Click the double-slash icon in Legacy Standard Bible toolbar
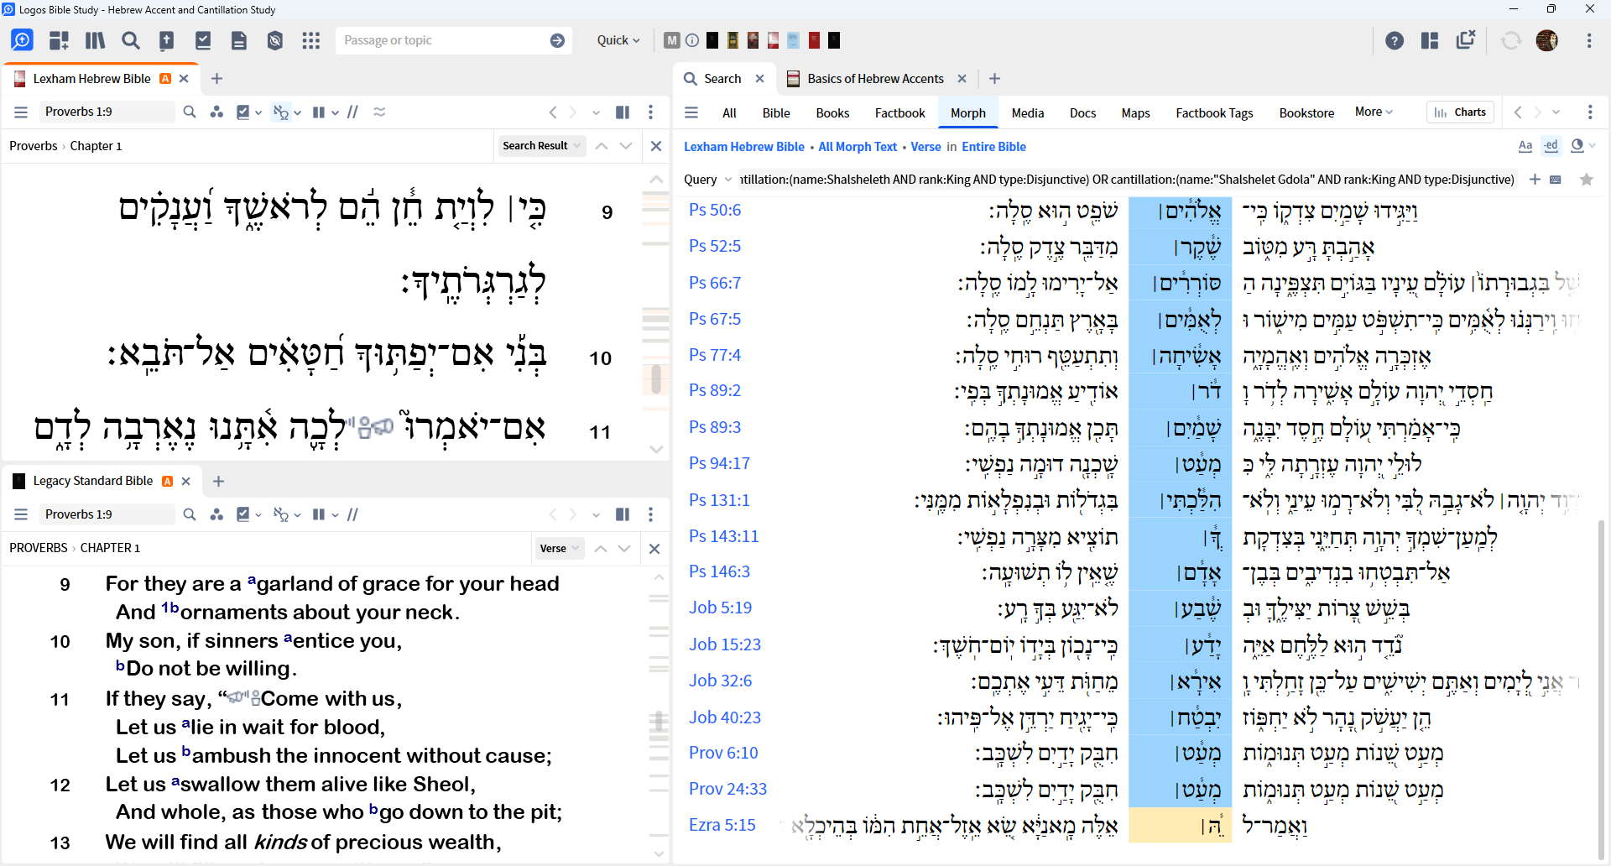This screenshot has width=1611, height=866. [353, 514]
